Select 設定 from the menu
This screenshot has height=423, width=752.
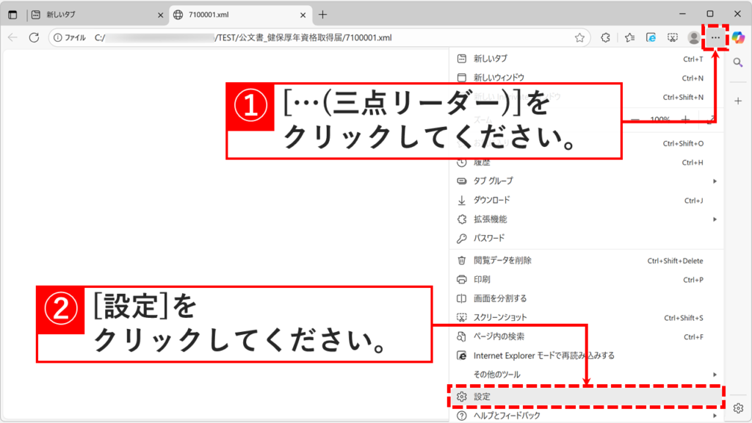pyautogui.click(x=514, y=396)
